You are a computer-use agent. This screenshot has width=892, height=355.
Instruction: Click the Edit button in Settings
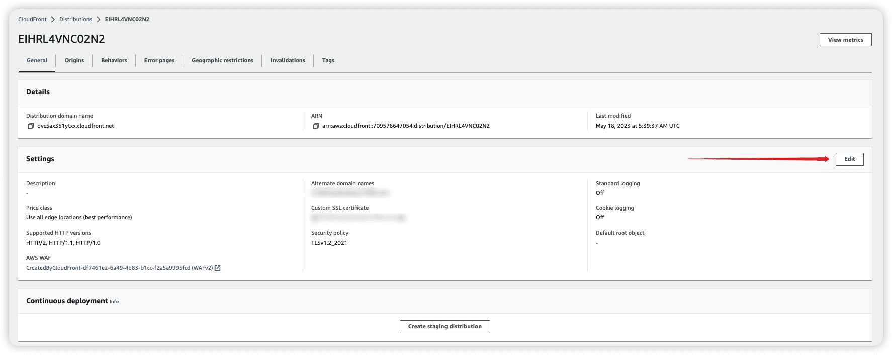(x=850, y=159)
